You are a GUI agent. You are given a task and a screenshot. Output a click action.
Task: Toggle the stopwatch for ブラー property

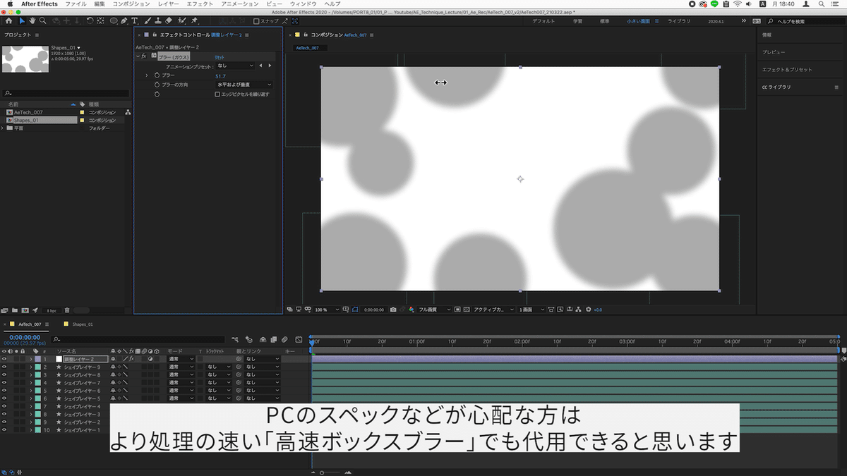157,75
